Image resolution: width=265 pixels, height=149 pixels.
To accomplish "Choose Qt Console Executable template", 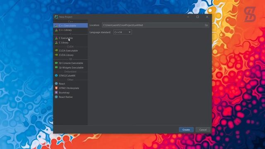I will coord(70,63).
